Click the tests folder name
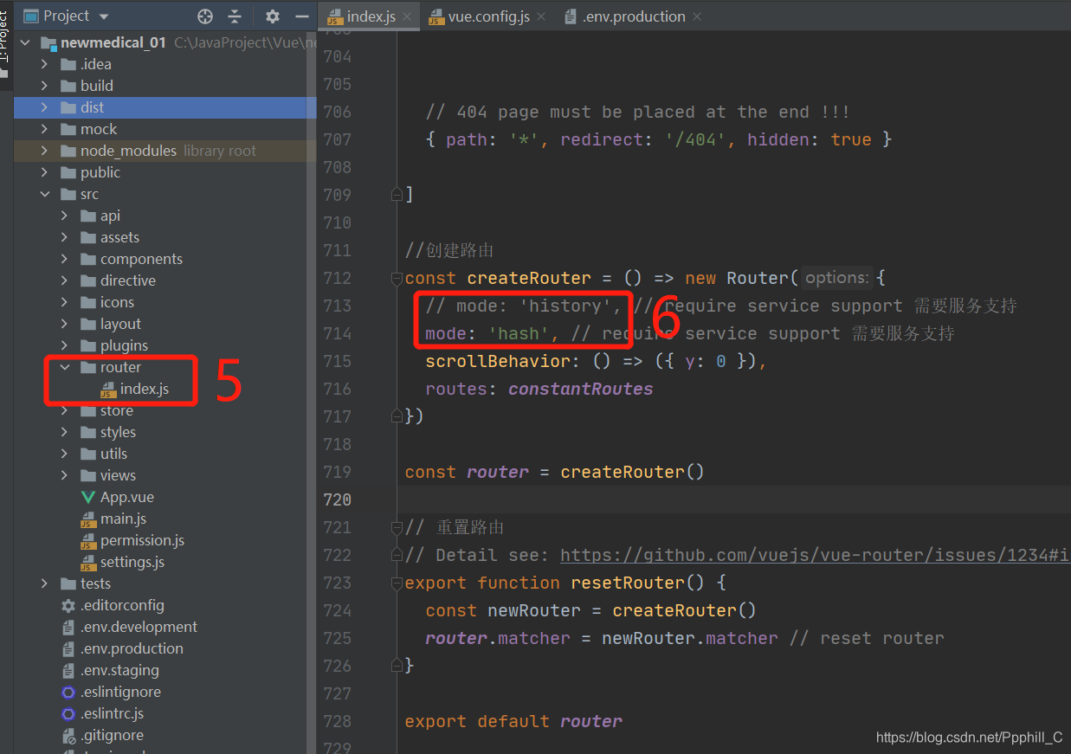Screen dimensions: 1071x754 point(96,583)
